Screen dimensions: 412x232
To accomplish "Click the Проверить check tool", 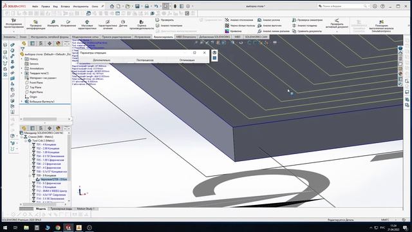I will tap(165, 20).
